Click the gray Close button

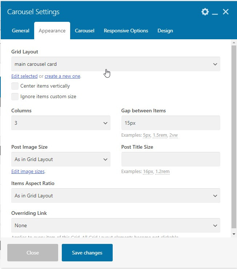(x=33, y=253)
